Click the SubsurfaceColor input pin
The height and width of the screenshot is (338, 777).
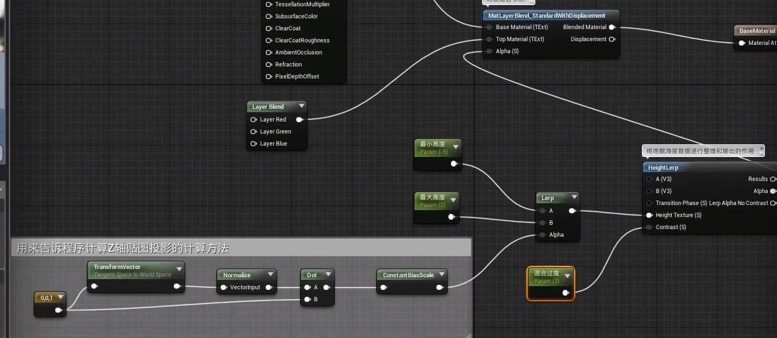(x=269, y=16)
